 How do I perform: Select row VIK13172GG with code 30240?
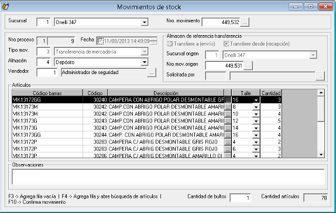[x=147, y=100]
